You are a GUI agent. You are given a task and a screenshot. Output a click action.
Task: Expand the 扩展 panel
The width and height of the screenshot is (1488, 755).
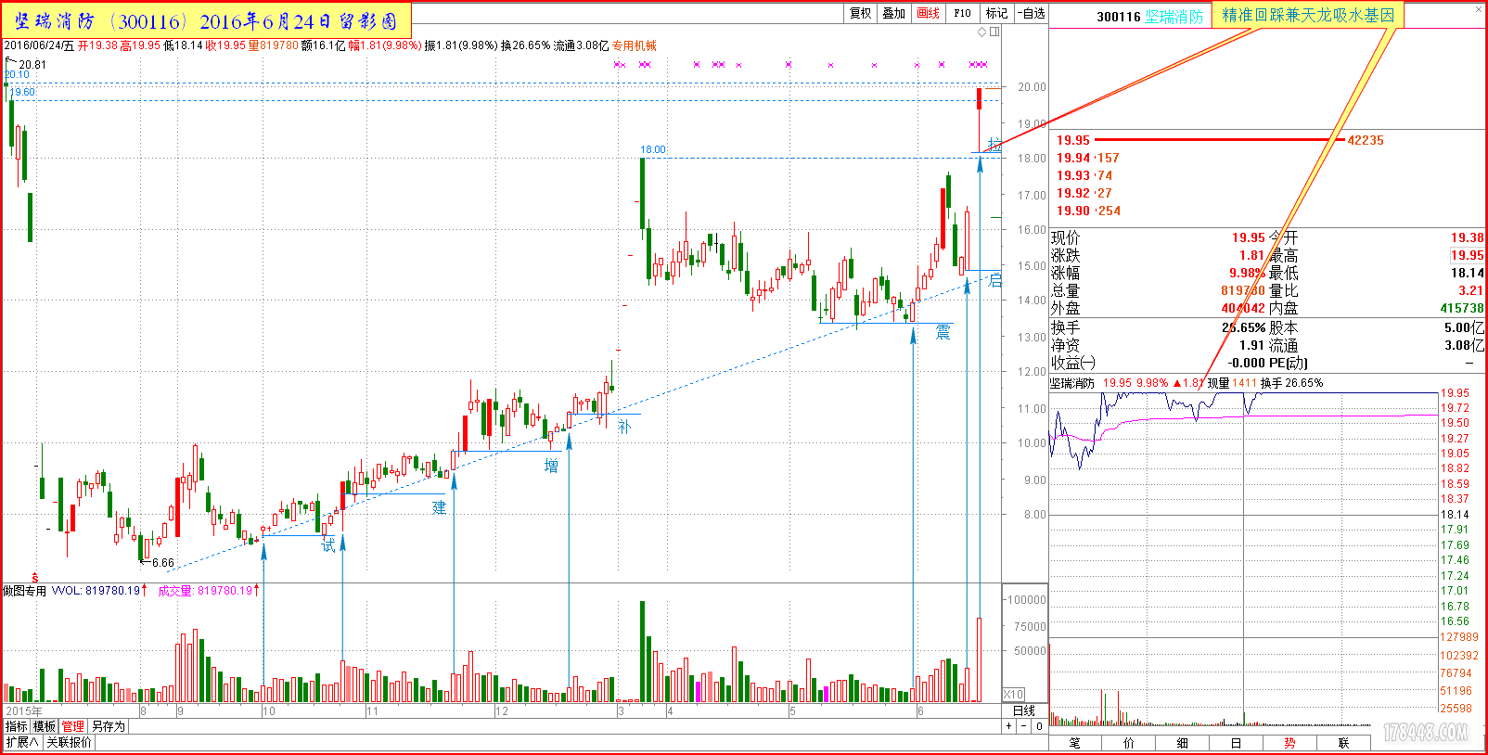tap(22, 742)
